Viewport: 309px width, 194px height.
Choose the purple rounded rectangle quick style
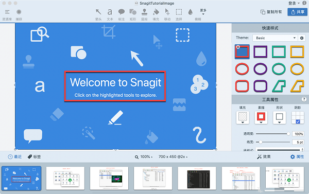260,86
